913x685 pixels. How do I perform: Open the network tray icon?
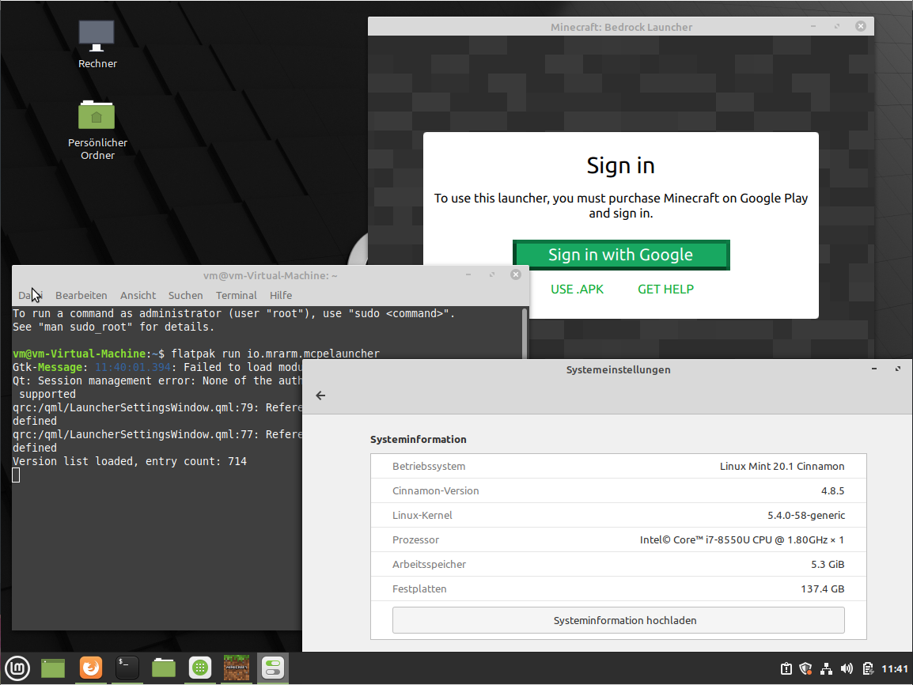(x=826, y=668)
